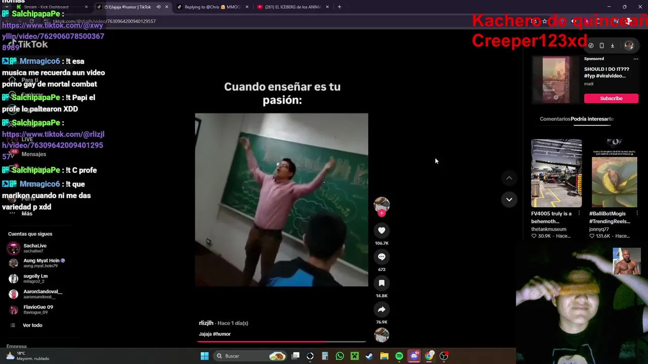Switch to EL ICEBERG de los ANIMA YouTube tab
Screen dimensions: 648x364
click(293, 7)
